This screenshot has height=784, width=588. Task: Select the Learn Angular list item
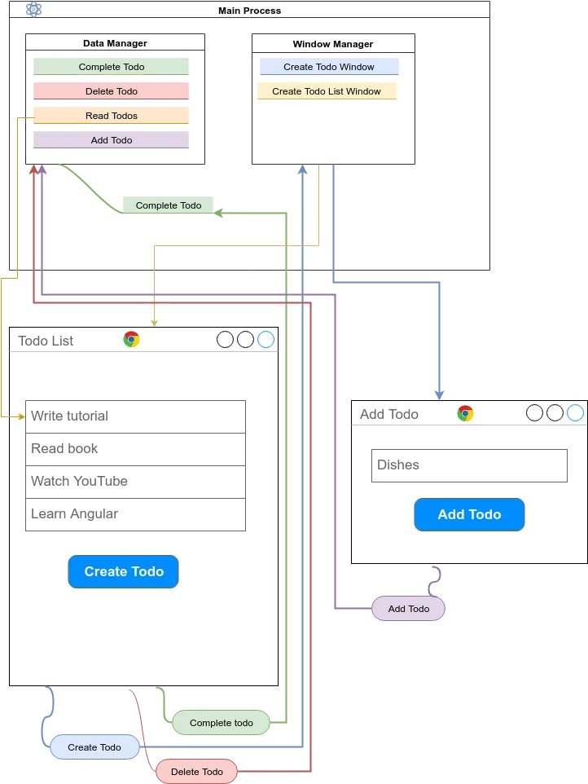[135, 514]
